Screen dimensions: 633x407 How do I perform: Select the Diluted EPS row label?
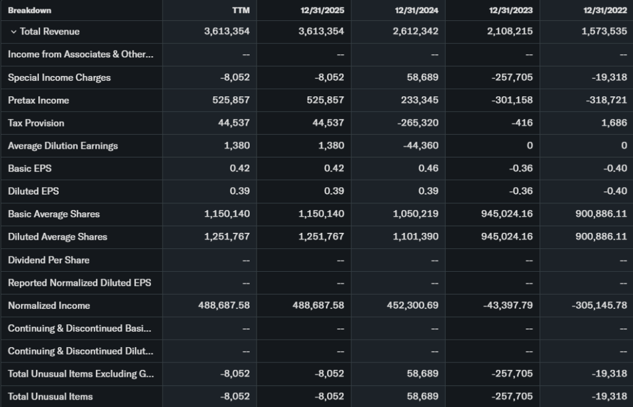click(x=33, y=191)
